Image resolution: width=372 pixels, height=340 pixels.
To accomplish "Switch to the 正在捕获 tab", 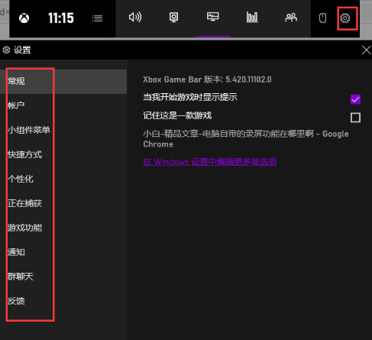I will [x=63, y=203].
